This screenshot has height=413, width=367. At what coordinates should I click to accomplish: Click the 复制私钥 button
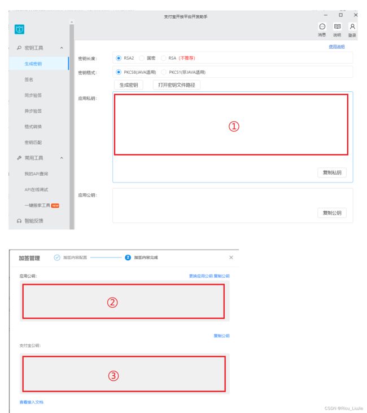[x=332, y=172]
